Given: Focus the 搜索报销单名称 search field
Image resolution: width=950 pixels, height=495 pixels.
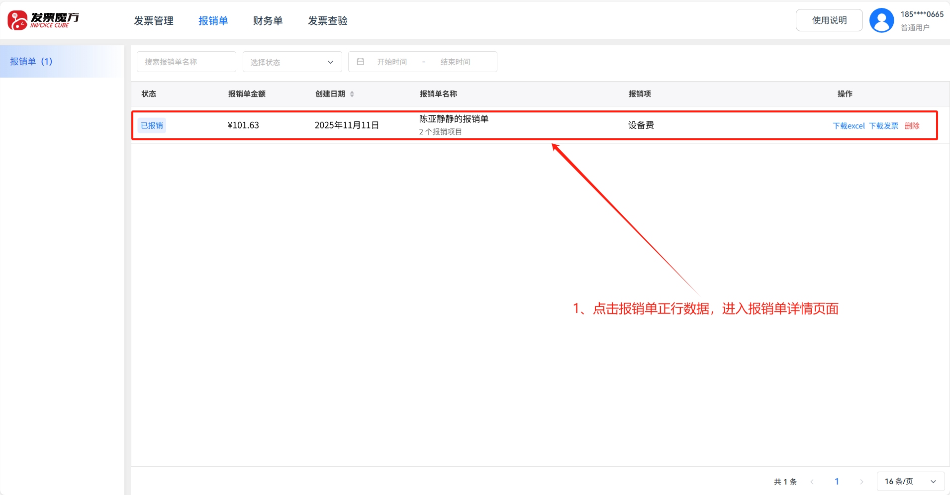Looking at the screenshot, I should click(186, 62).
